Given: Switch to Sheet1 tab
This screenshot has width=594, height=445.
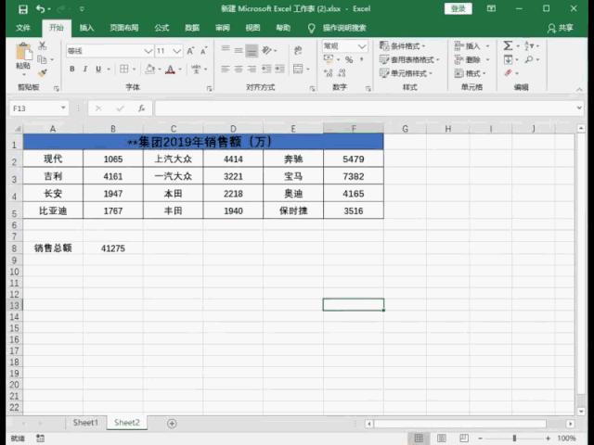Looking at the screenshot, I should click(85, 423).
